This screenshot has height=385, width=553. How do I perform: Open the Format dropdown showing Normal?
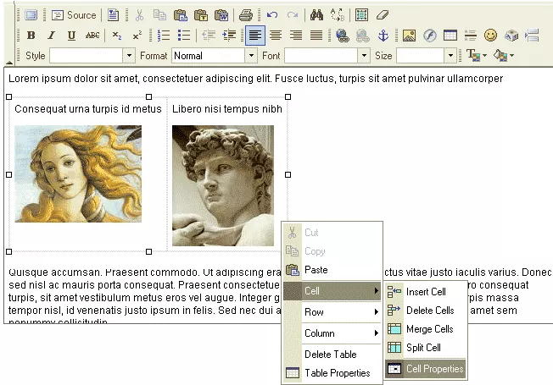(214, 56)
